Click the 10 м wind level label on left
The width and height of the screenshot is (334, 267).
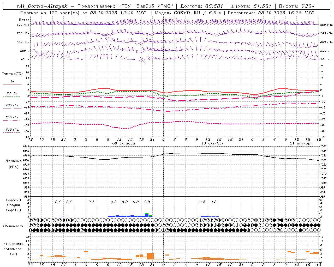(25, 59)
